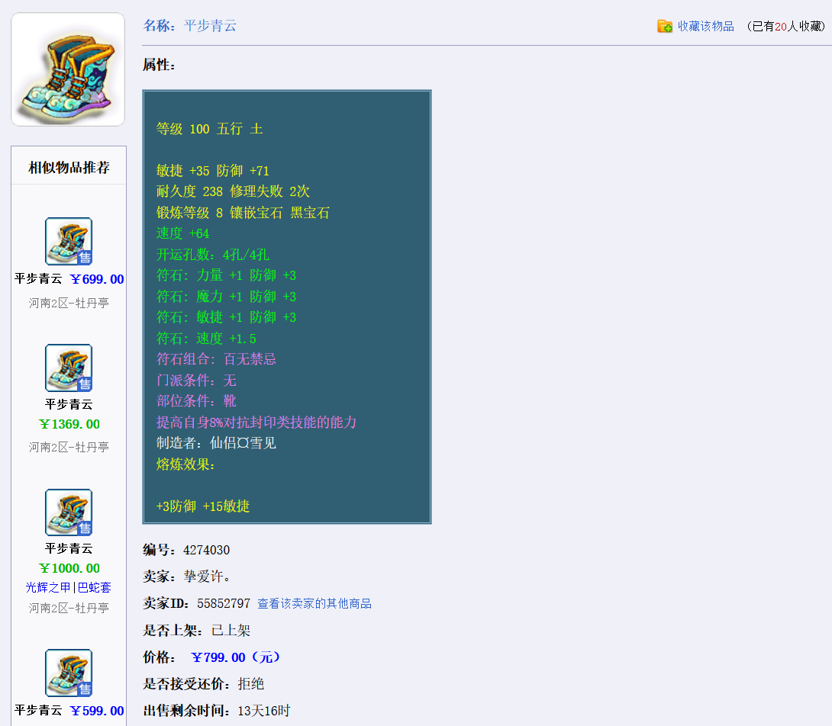
Task: Click the large boots item image
Action: pyautogui.click(x=68, y=69)
